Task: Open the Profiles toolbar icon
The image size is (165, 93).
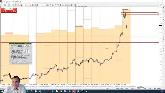Action: (x=5, y=5)
